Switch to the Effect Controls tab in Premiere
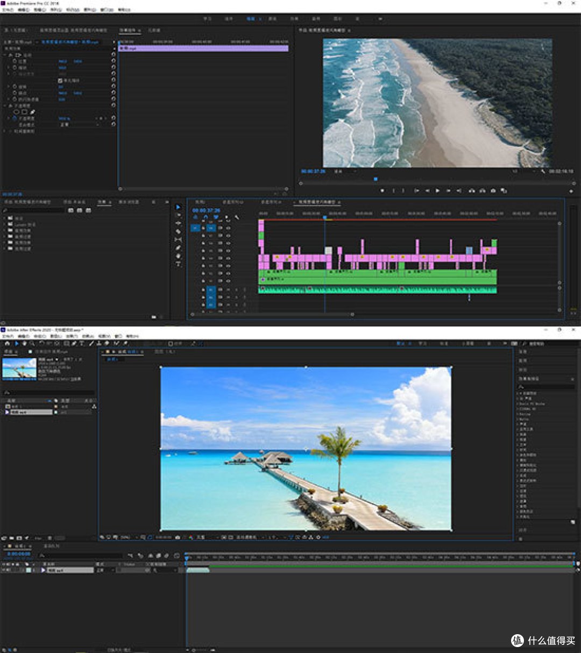Image resolution: width=581 pixels, height=653 pixels. tap(130, 30)
